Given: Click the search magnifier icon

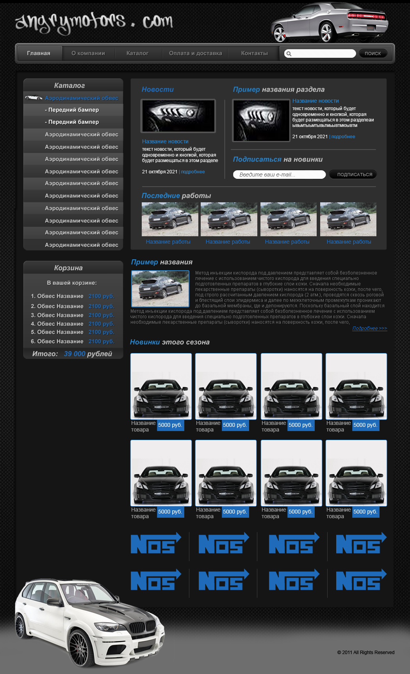Looking at the screenshot, I should (288, 53).
